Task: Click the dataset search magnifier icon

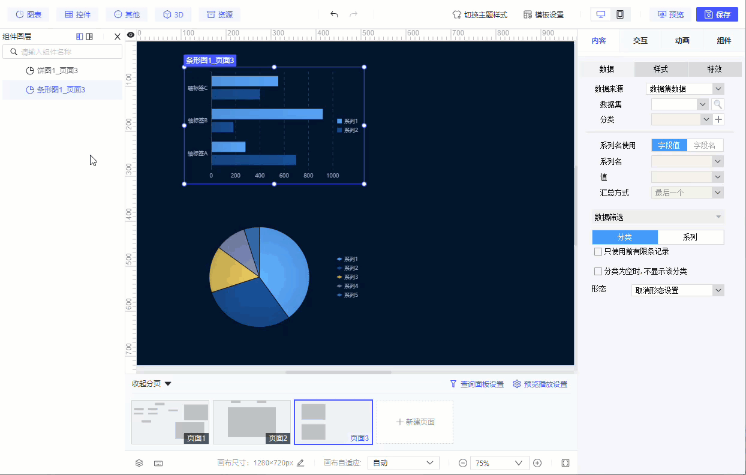Action: [718, 104]
